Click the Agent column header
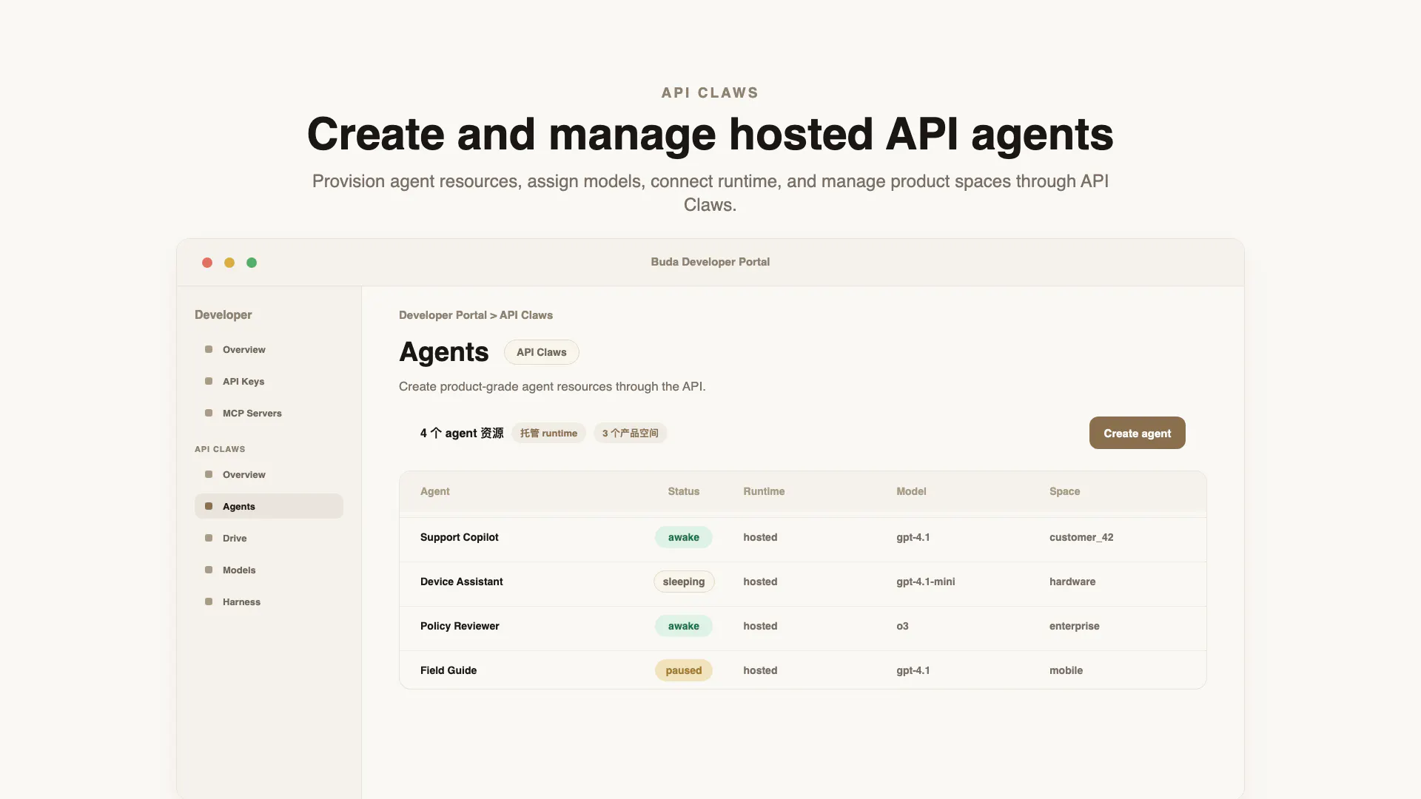Image resolution: width=1421 pixels, height=799 pixels. 434,491
